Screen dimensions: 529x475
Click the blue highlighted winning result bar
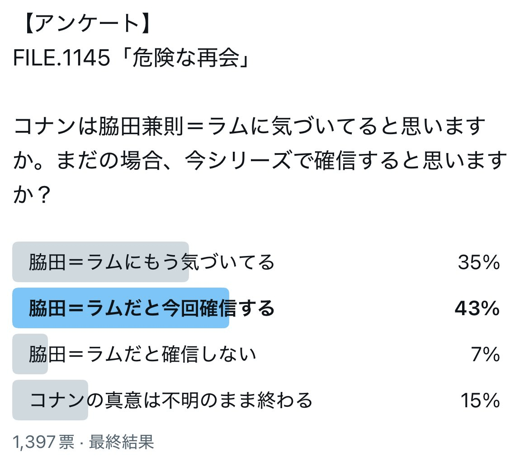tap(121, 308)
